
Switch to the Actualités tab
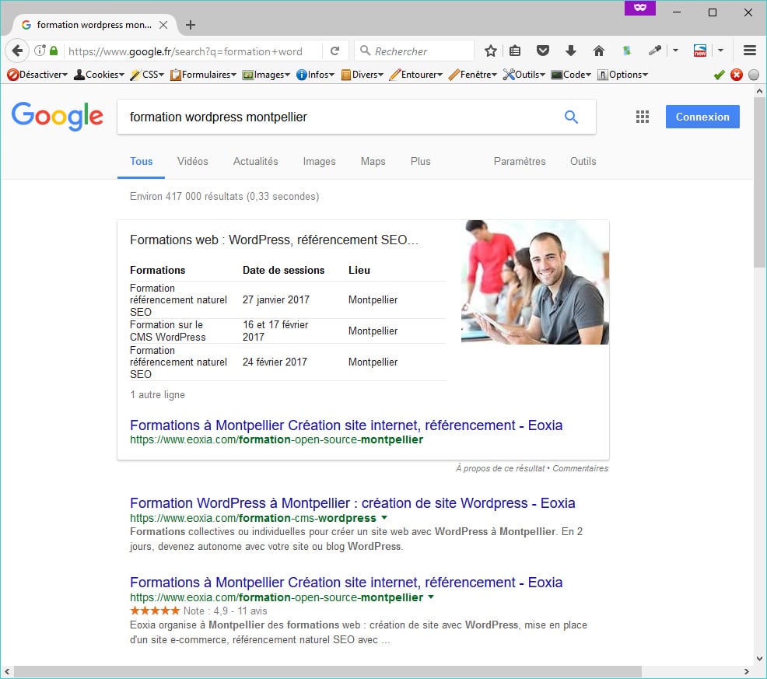point(255,162)
